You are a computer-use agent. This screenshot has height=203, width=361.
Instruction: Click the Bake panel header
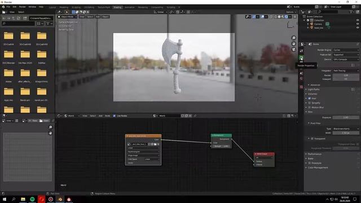[x=311, y=158]
